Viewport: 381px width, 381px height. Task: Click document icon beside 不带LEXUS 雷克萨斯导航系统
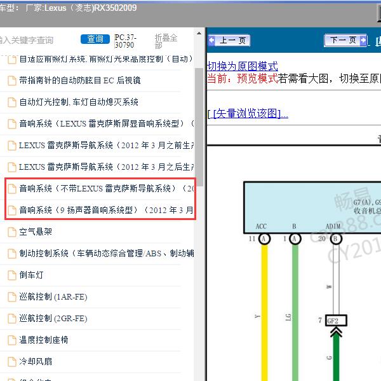[x=11, y=189]
